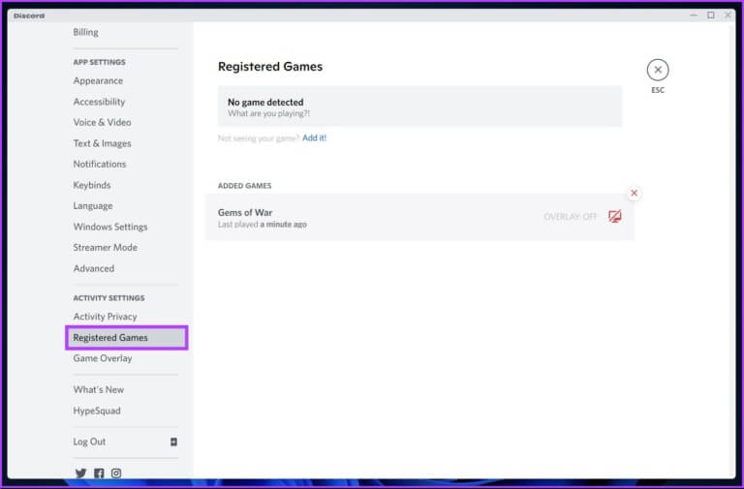
Task: Open Discord Twitter icon link
Action: click(80, 473)
